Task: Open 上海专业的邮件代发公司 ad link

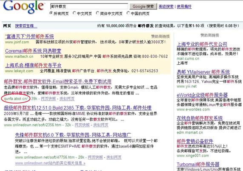Action: coord(202,44)
